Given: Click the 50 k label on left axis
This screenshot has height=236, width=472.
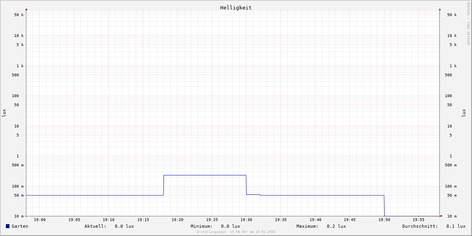Looking at the screenshot, I should click(x=19, y=15).
